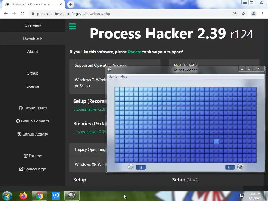268x201 pixels.
Task: Open the VNC icon in taskbar
Action: click(x=56, y=196)
